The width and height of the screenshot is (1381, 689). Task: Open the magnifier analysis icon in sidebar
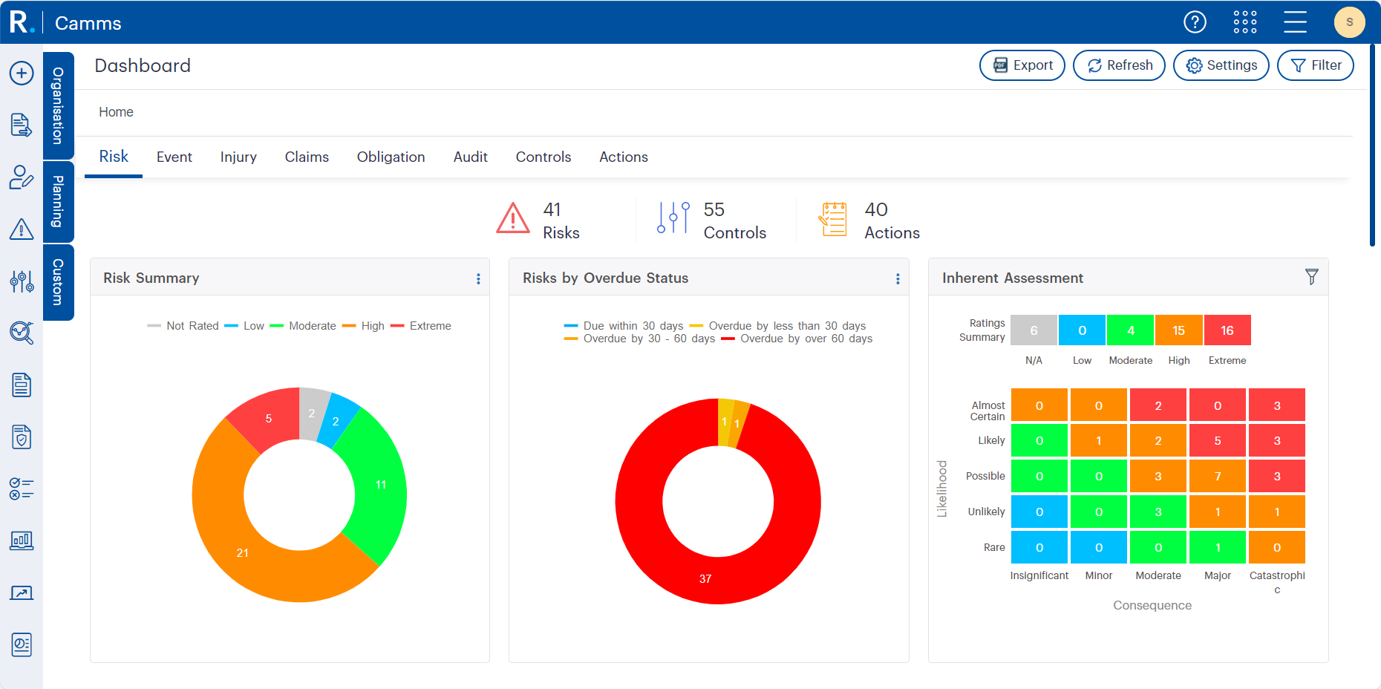click(22, 333)
